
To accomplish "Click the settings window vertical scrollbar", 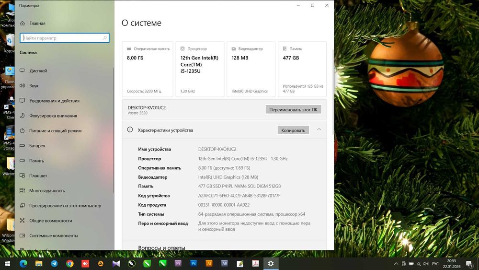I will [333, 92].
